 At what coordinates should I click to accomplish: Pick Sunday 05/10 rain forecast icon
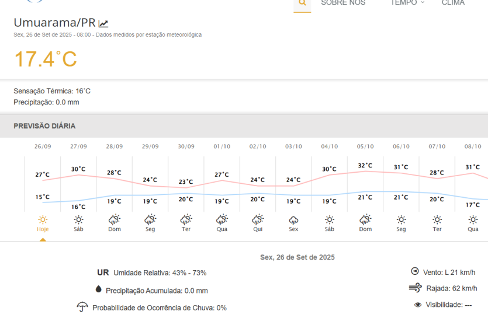[365, 220]
